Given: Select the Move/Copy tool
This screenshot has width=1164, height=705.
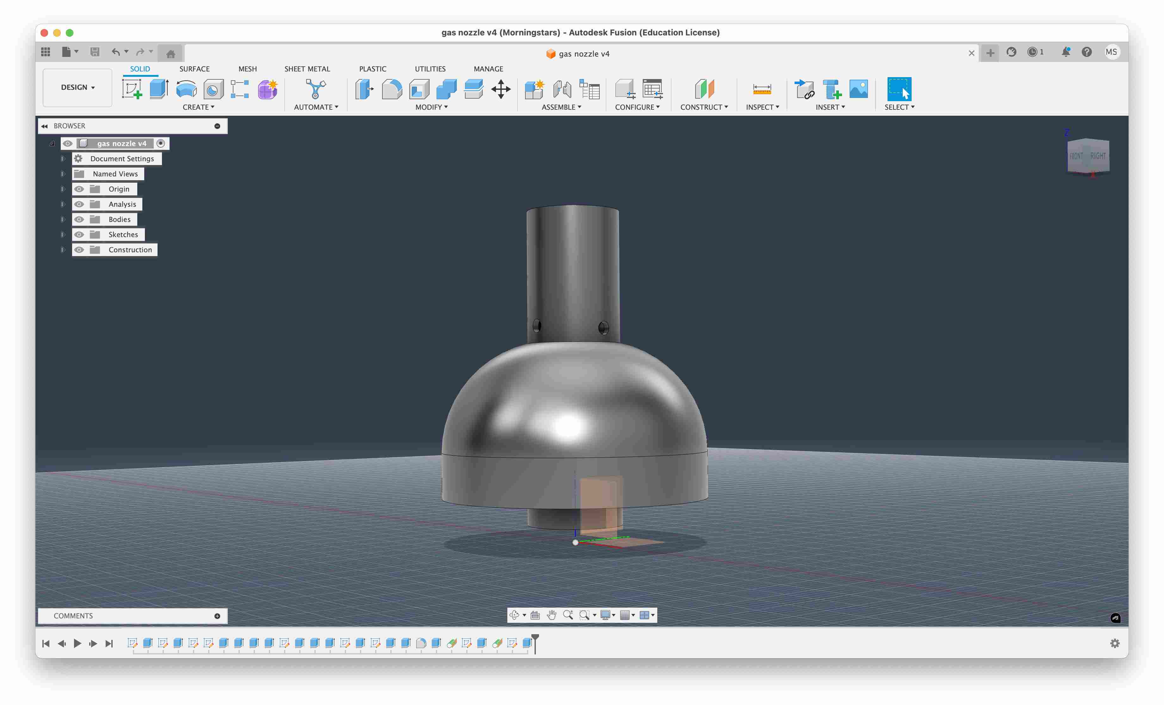Looking at the screenshot, I should 501,89.
